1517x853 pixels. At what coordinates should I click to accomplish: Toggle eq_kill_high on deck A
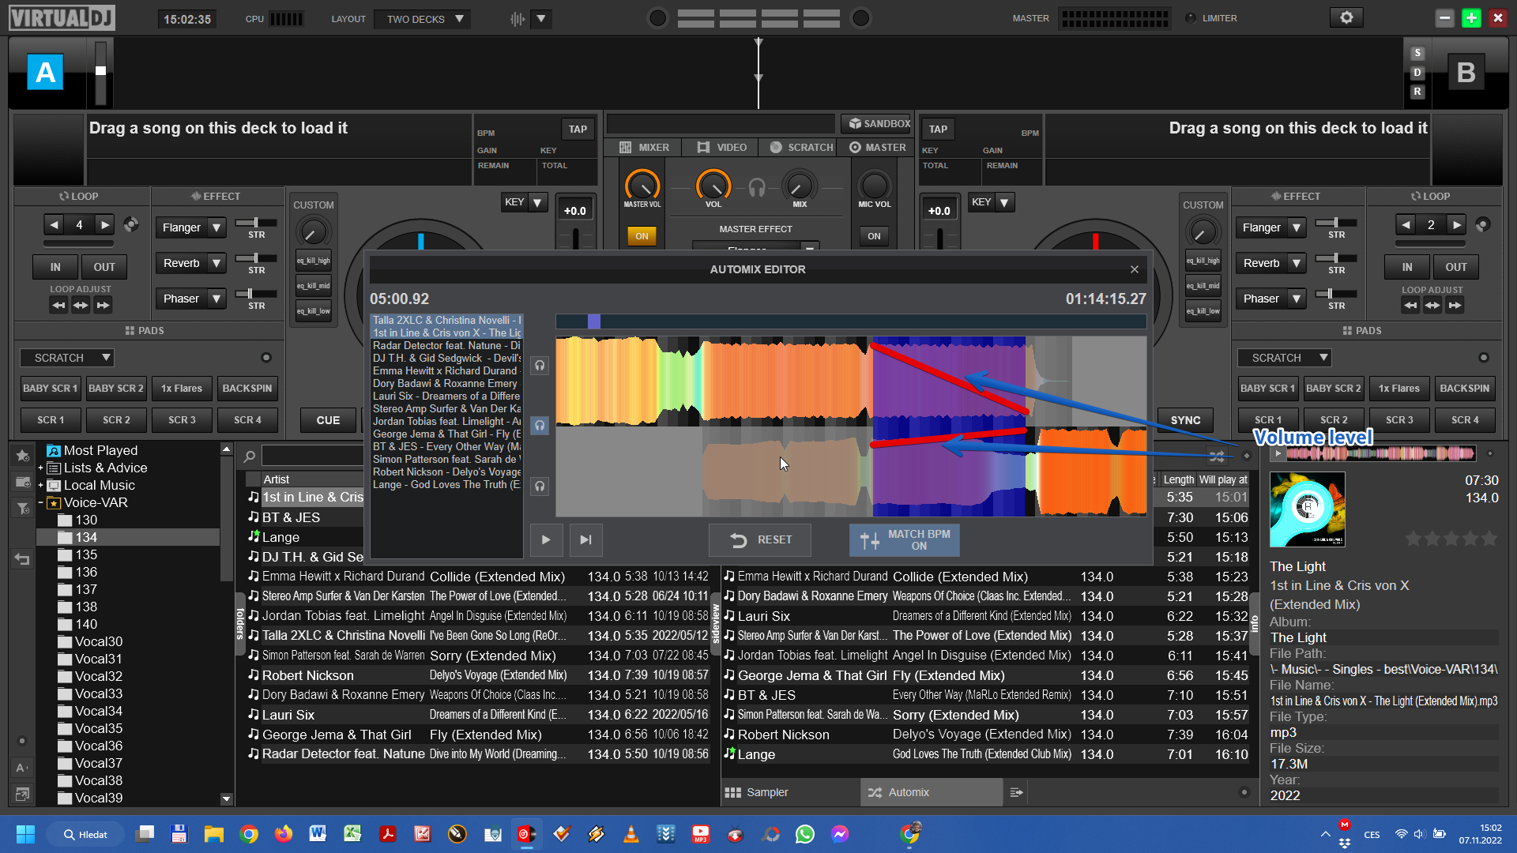pos(314,261)
